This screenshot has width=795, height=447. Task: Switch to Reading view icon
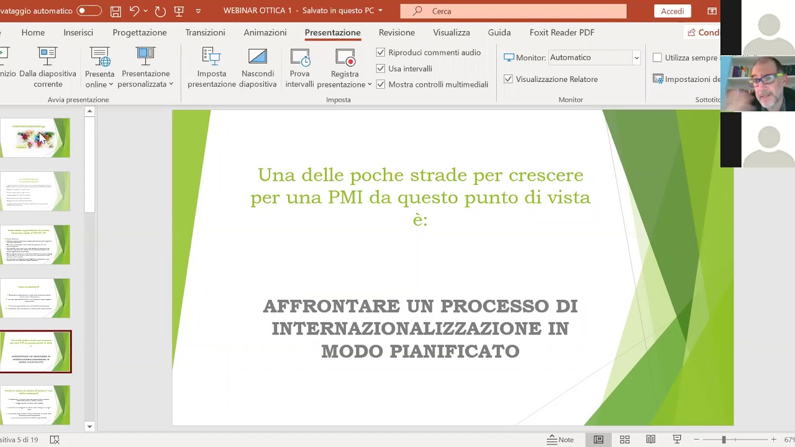pyautogui.click(x=651, y=440)
